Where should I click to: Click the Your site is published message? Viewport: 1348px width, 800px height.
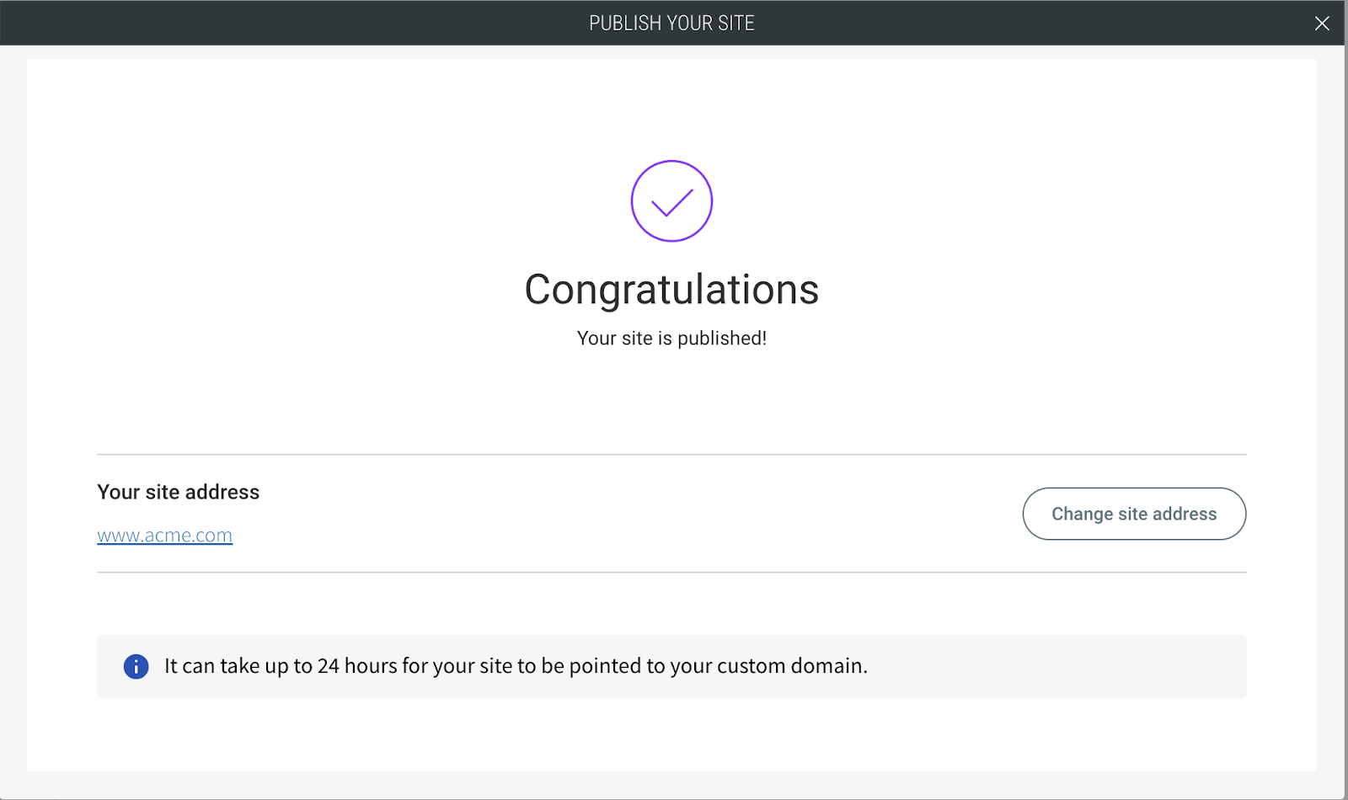[x=671, y=338]
